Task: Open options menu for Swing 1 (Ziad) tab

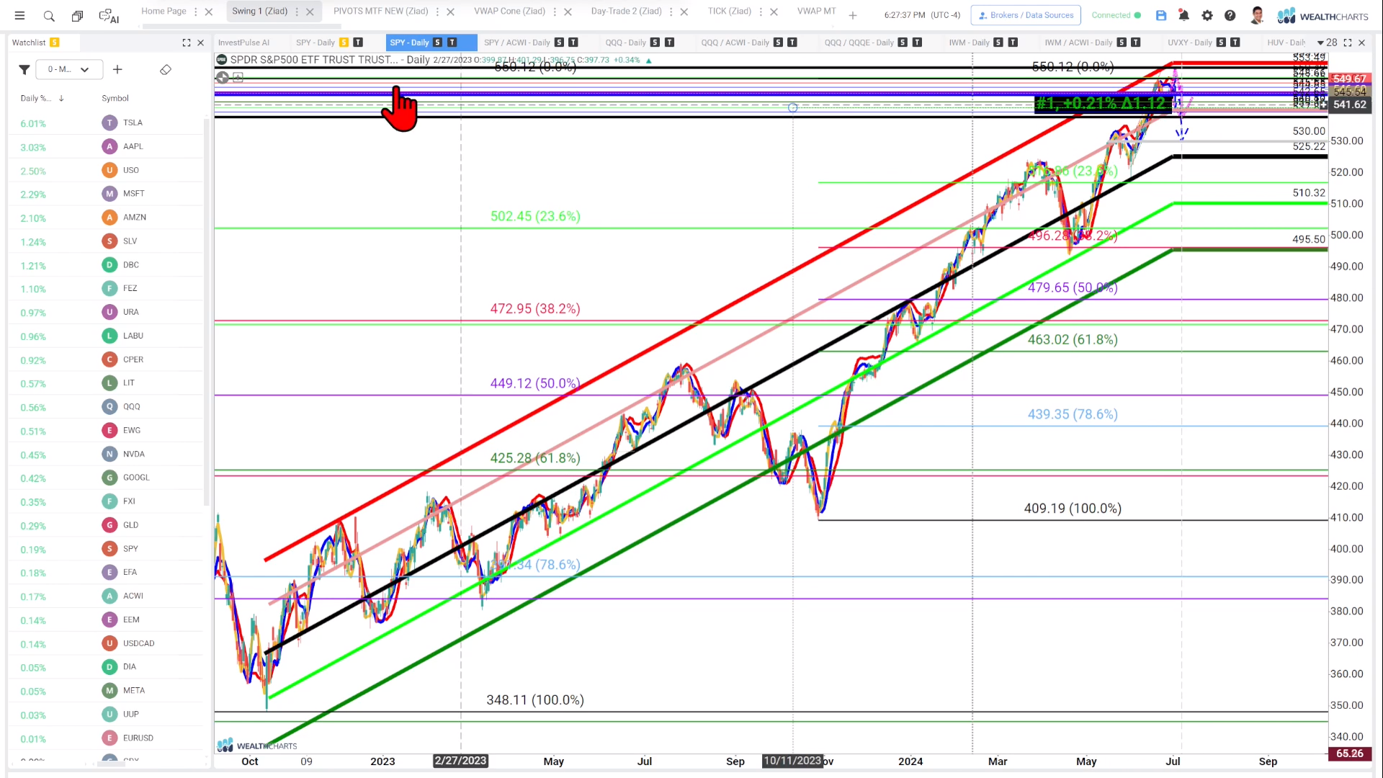Action: [x=297, y=12]
